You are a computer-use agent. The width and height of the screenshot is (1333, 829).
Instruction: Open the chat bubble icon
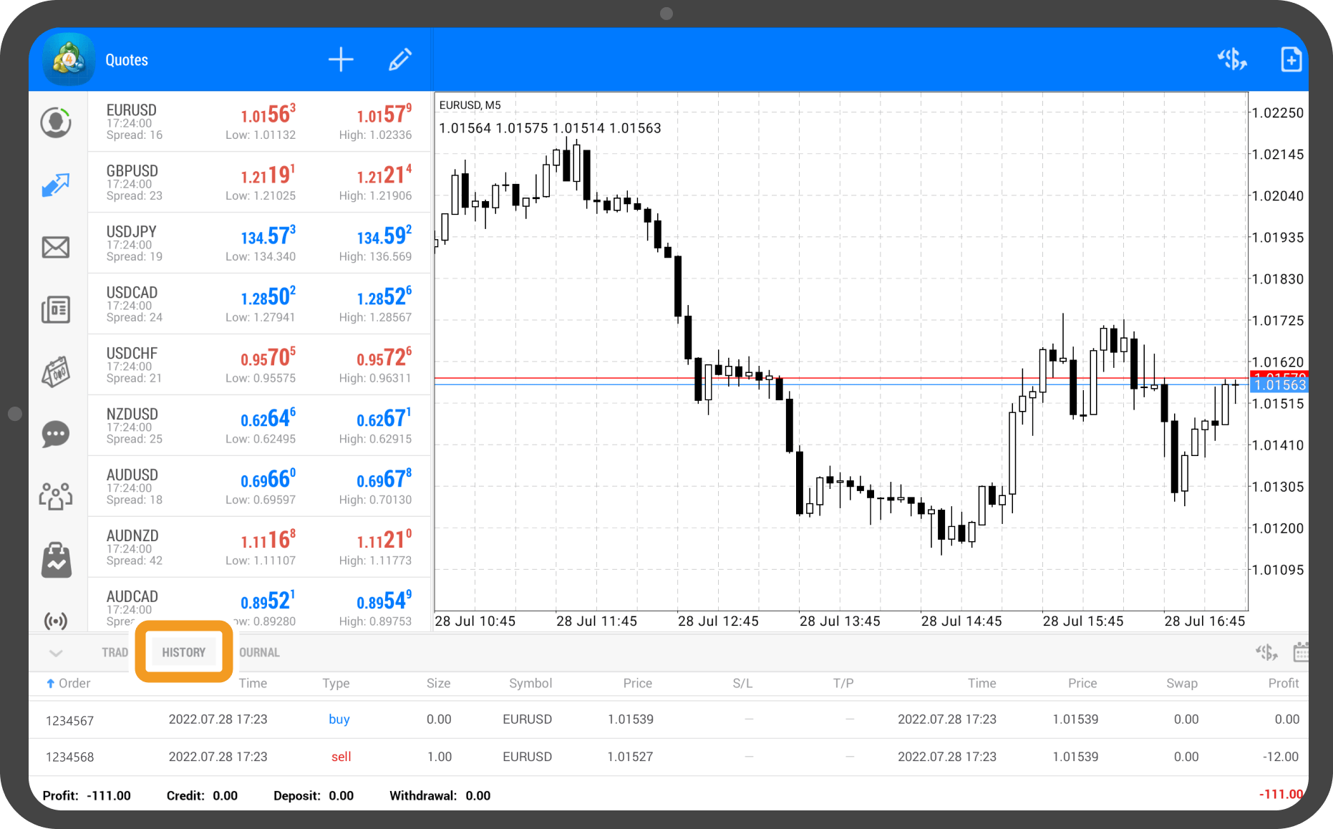56,434
